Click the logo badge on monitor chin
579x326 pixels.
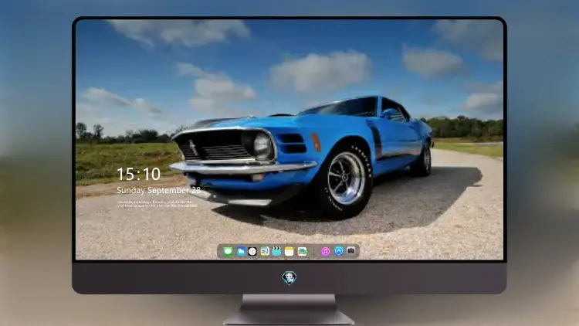tap(289, 277)
